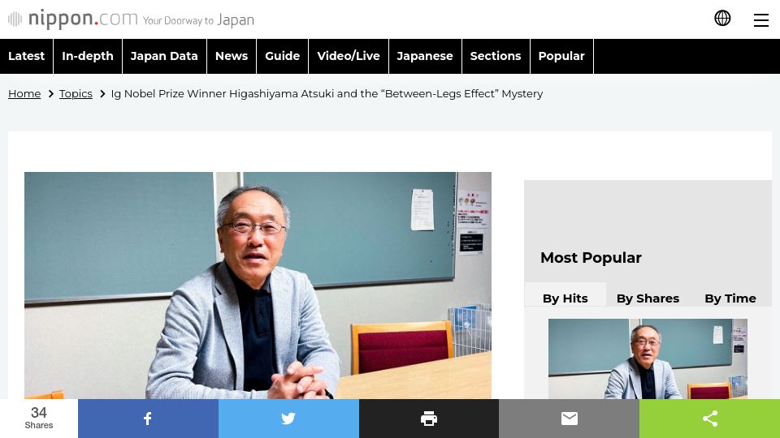Print the article
Screen dimensions: 780x438
[x=429, y=419]
